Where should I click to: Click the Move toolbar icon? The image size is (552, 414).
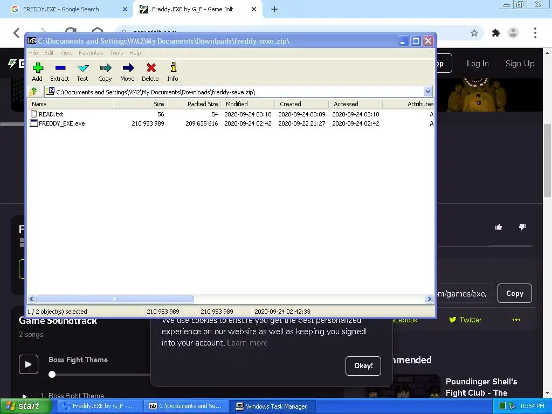128,68
